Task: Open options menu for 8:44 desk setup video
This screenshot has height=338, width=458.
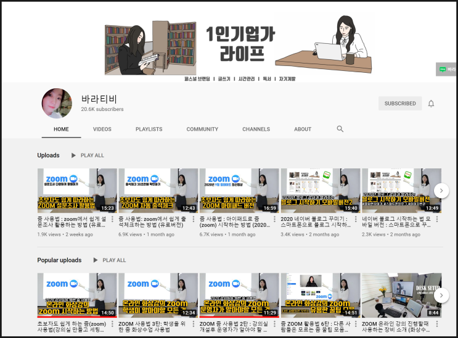Action: pos(437,324)
